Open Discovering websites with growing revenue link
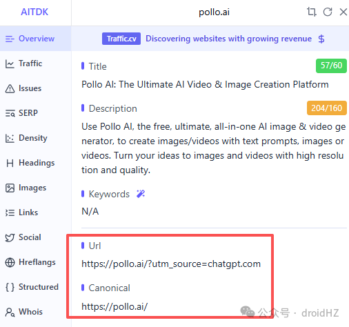 click(229, 39)
